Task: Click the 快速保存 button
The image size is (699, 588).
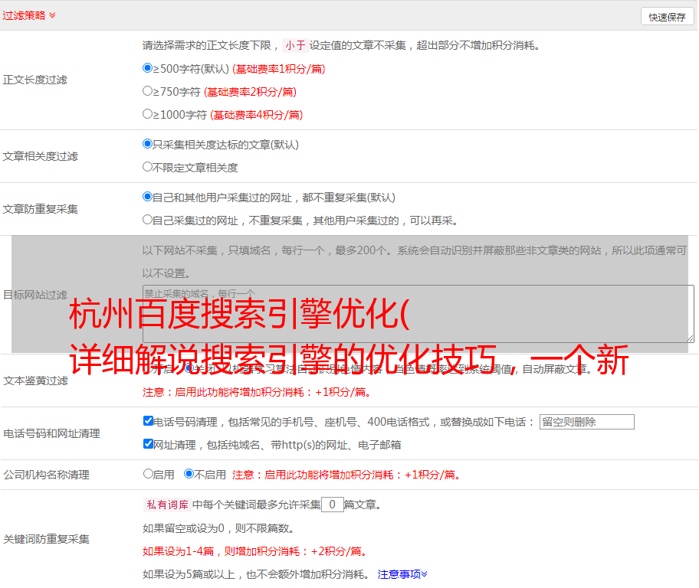Action: (x=667, y=17)
